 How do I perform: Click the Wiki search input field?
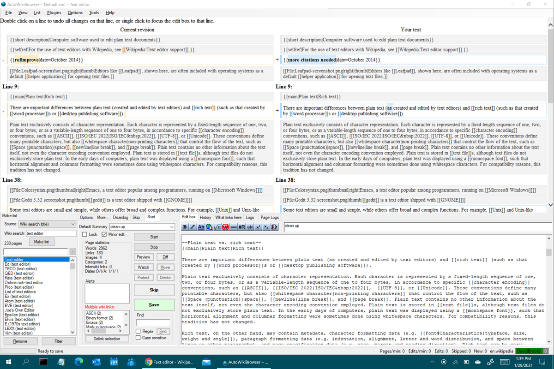[51, 233]
